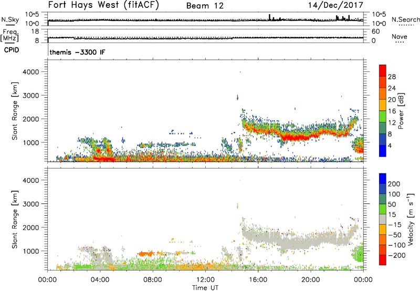Click the blue bottom of the Power color bar
Viewport: 420px width, 291px height.
pyautogui.click(x=383, y=151)
